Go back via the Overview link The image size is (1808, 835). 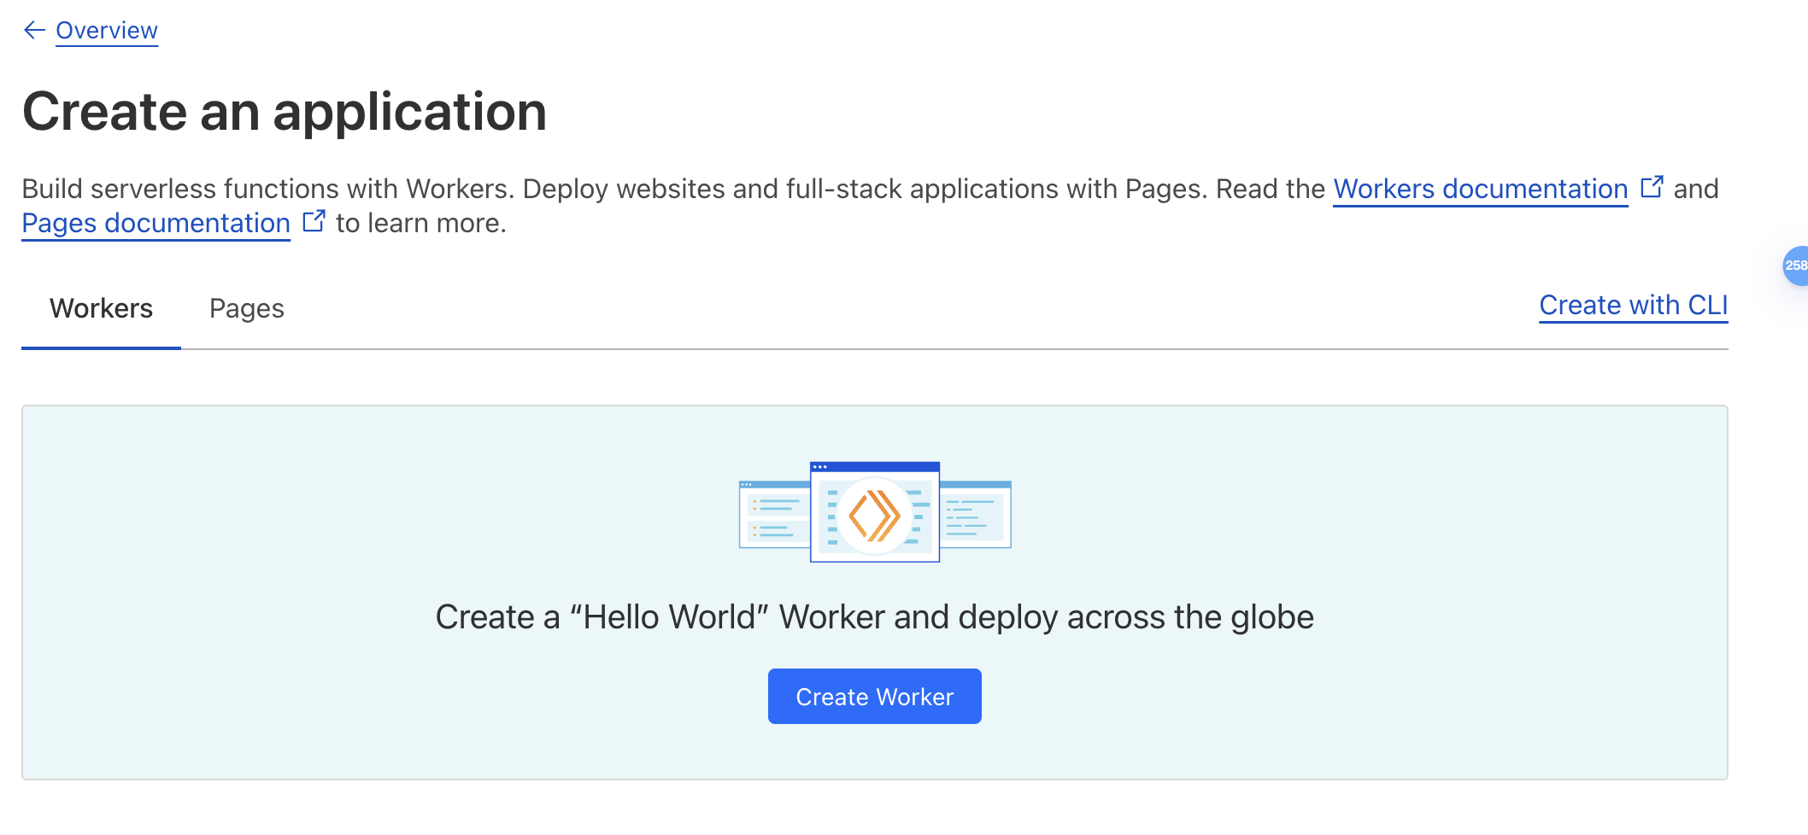107,31
